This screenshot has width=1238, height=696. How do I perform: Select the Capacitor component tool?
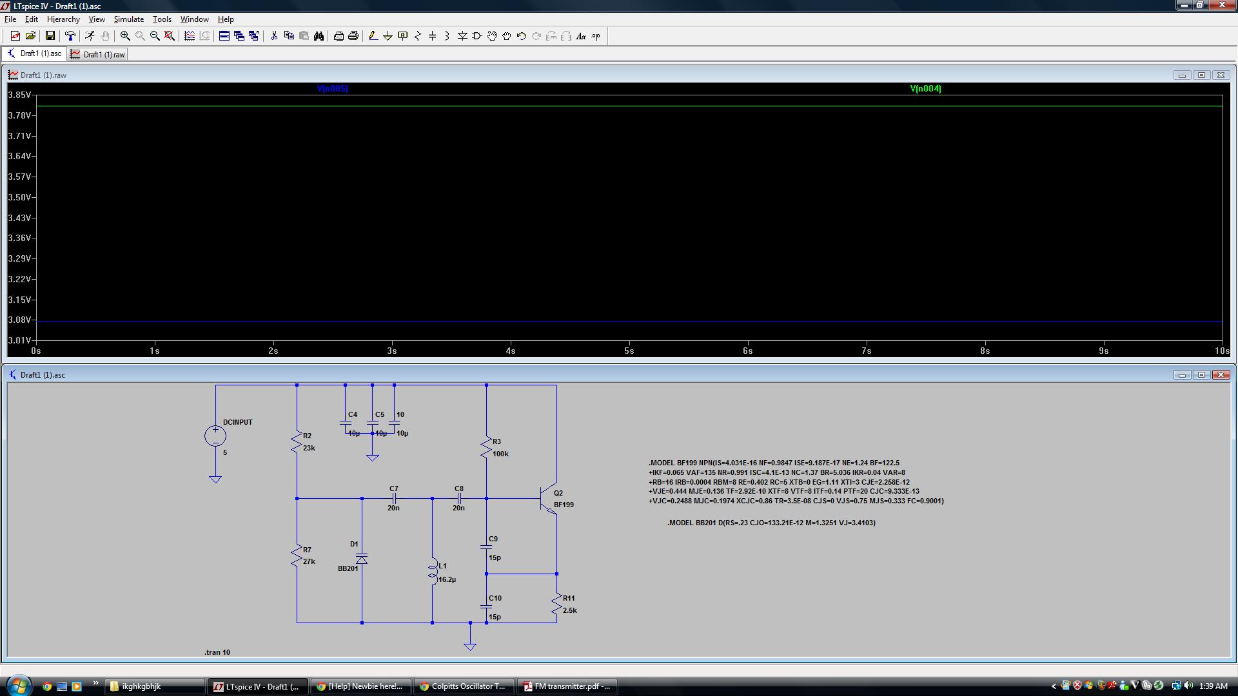432,36
